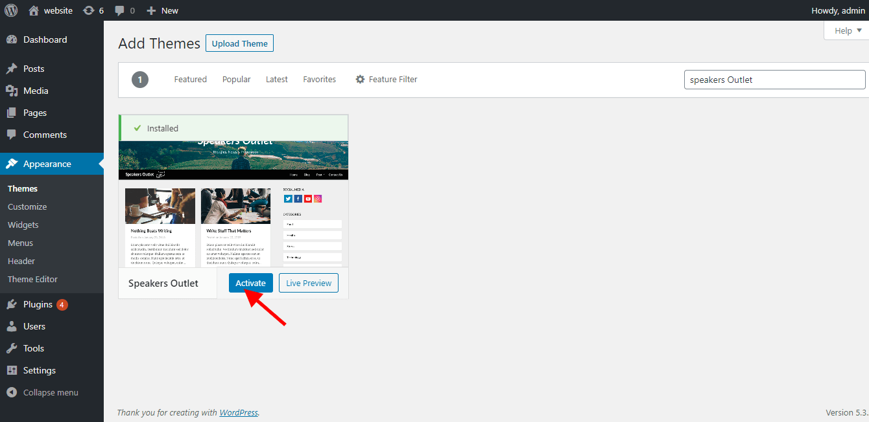Open the Users menu

(x=52, y=326)
